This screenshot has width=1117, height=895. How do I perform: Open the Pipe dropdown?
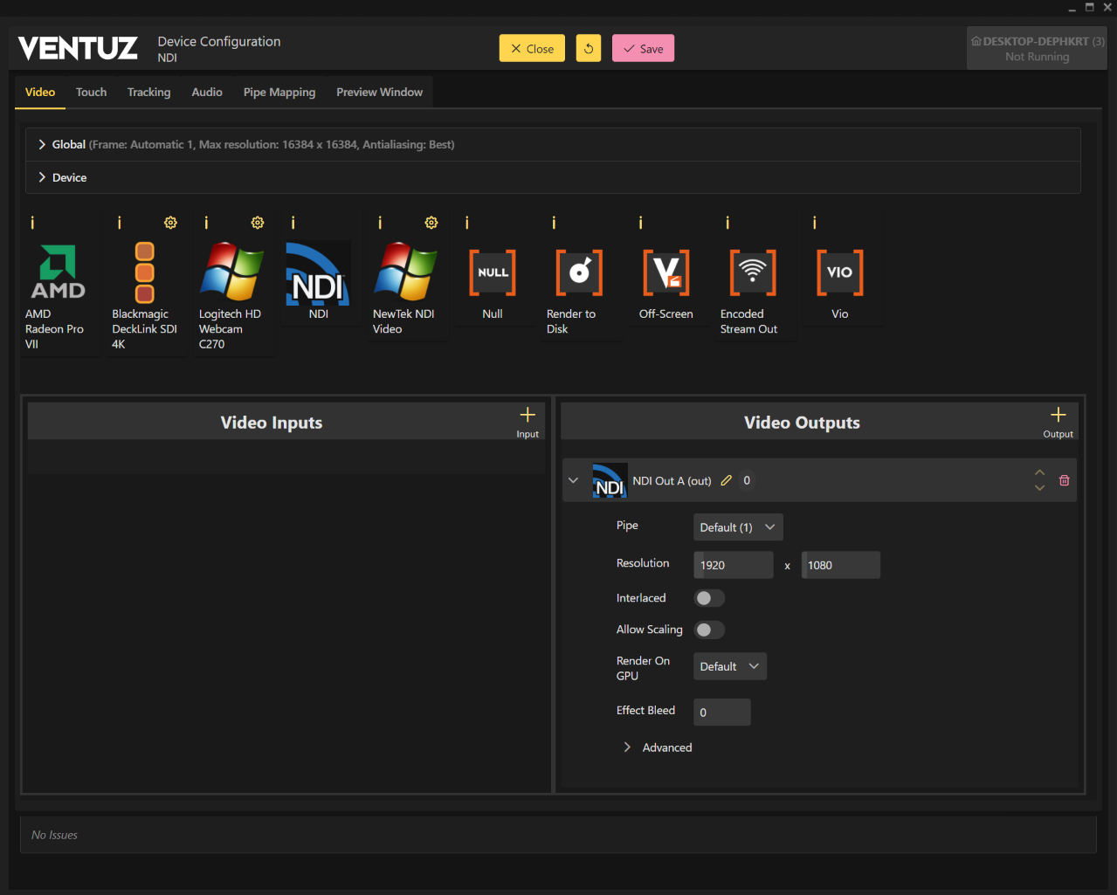(x=738, y=527)
